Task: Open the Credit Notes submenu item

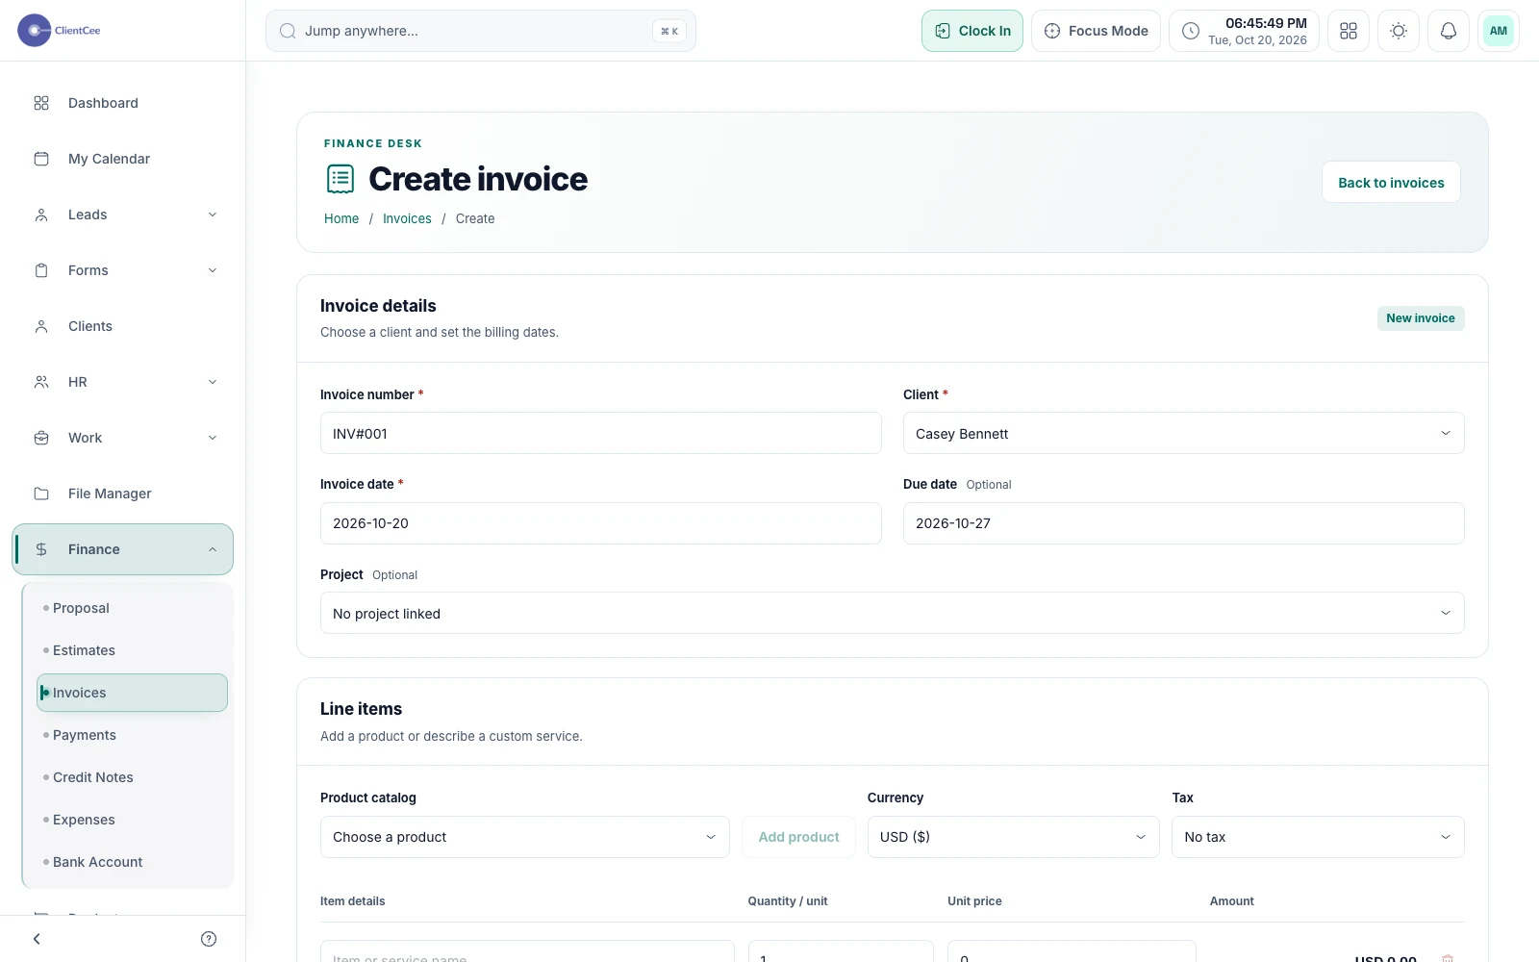Action: [132, 777]
